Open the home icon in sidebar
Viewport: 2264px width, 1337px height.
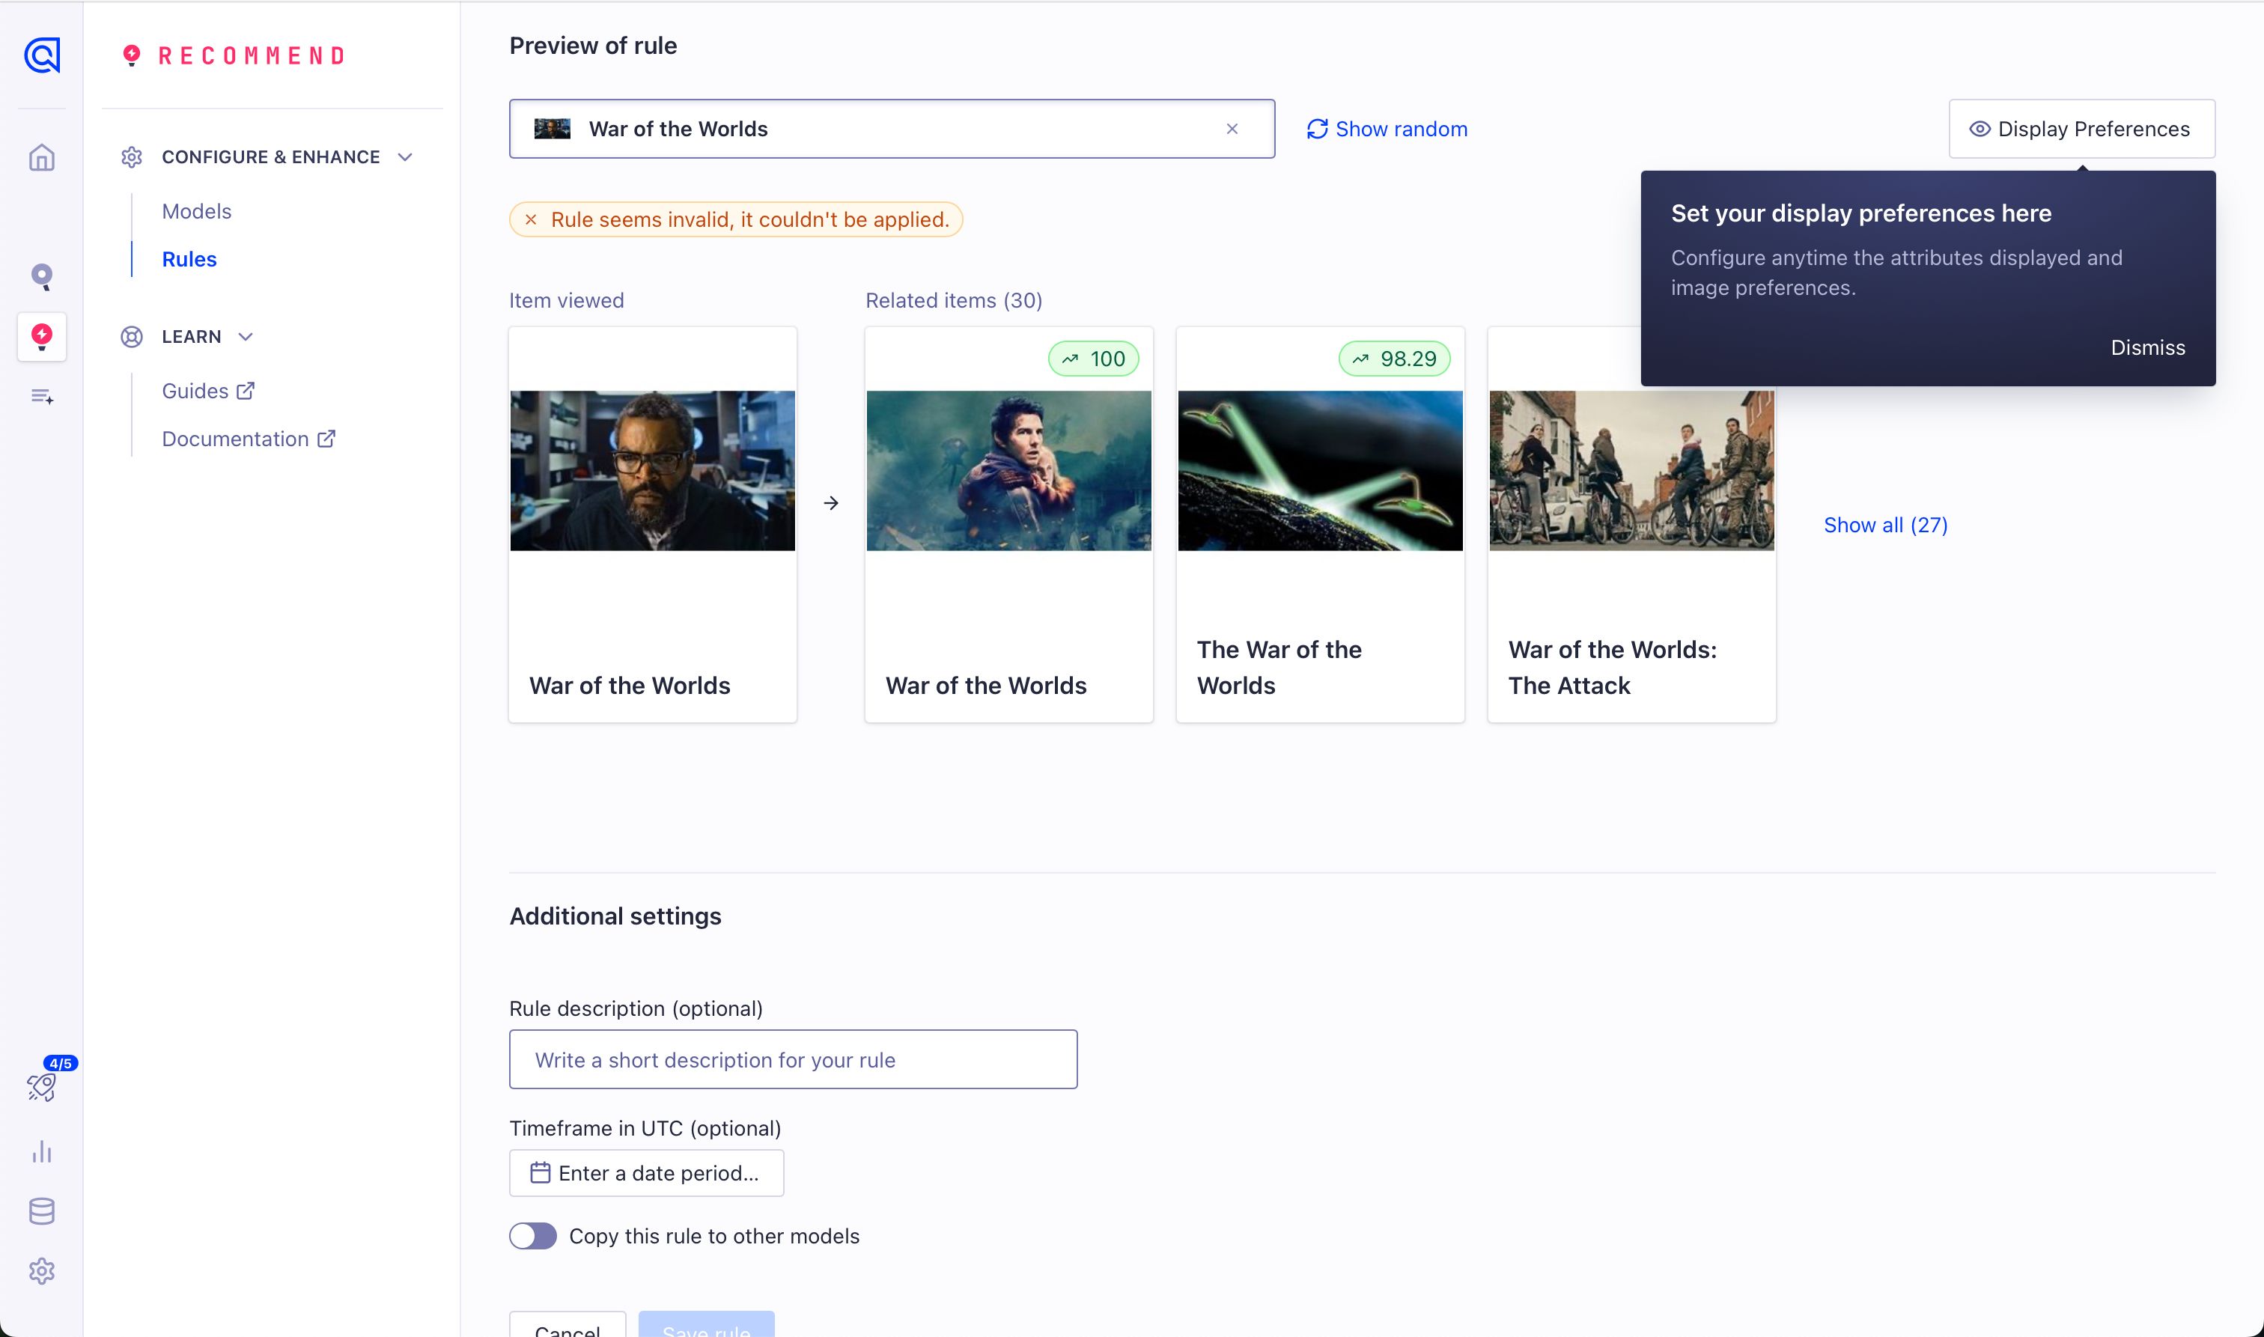pyautogui.click(x=41, y=158)
